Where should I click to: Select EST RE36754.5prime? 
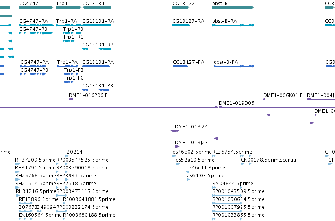click(232, 156)
